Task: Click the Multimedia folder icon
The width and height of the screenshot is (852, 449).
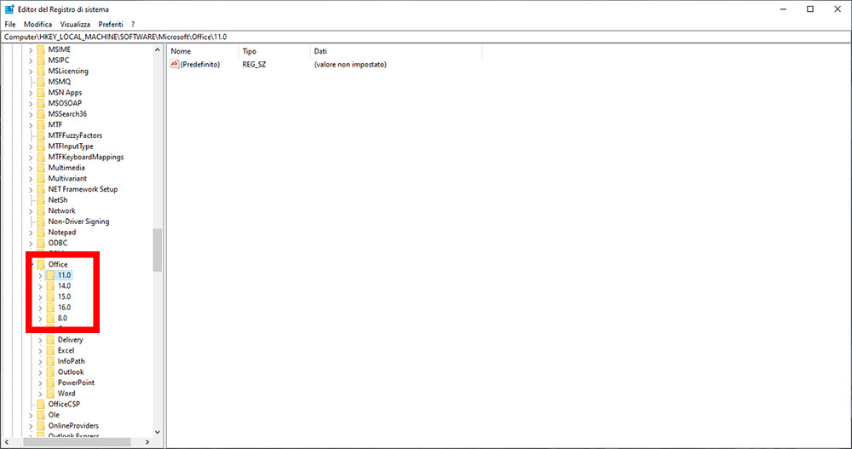Action: (41, 168)
